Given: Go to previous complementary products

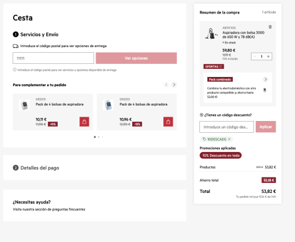Looking at the screenshot, I should click(166, 84).
